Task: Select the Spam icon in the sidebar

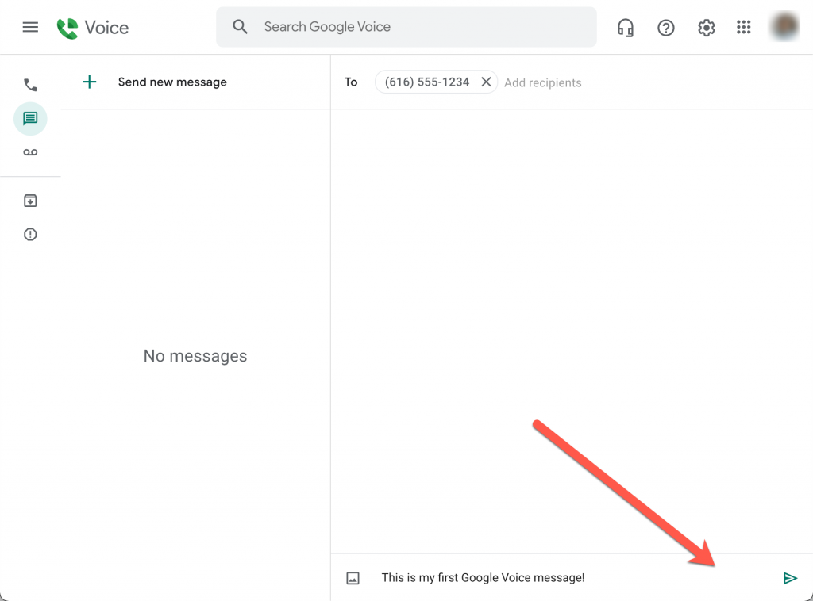Action: coord(30,234)
